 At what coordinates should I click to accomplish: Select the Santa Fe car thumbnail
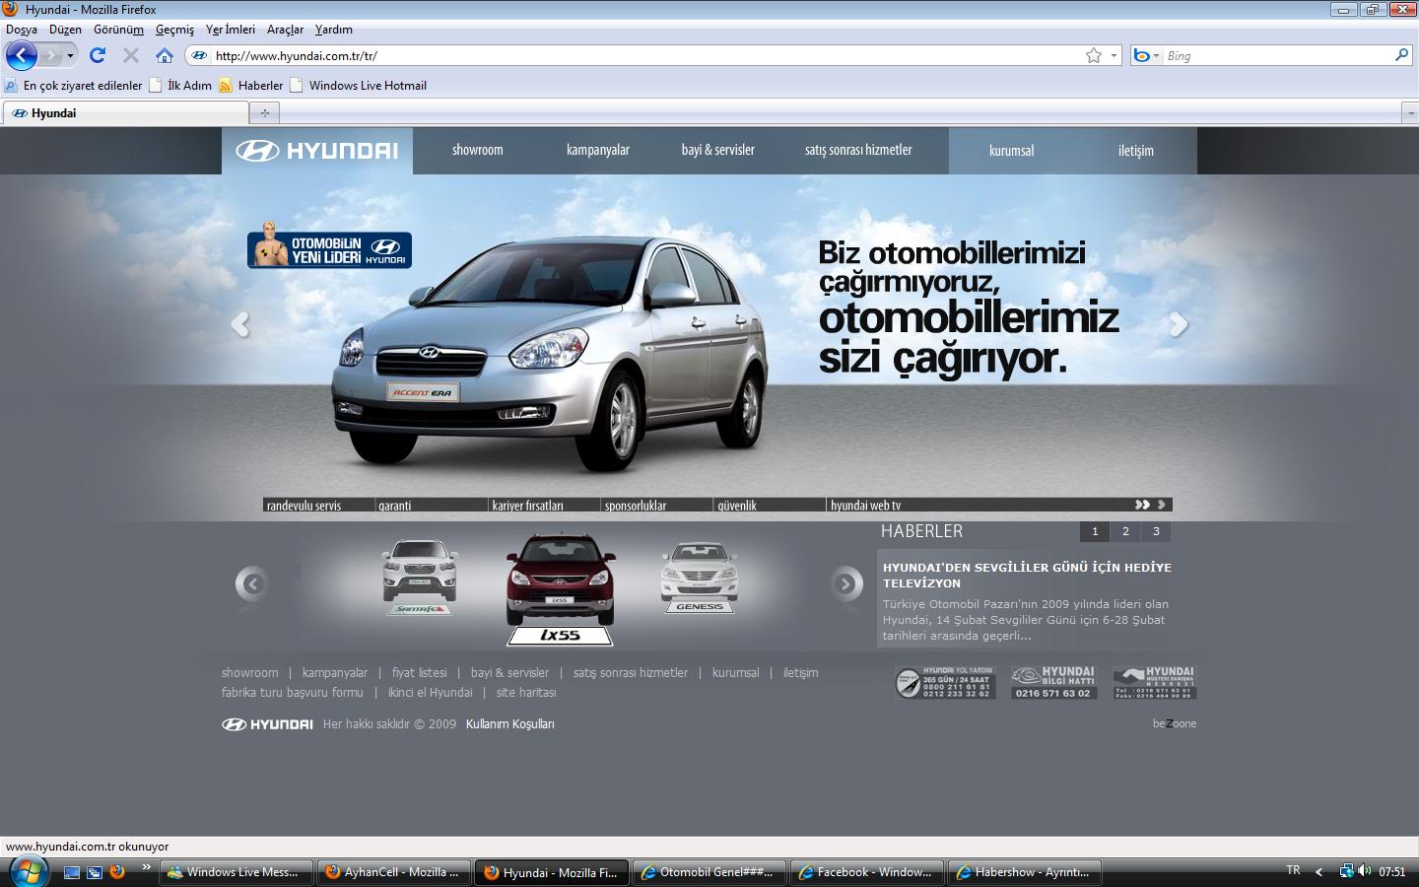point(420,578)
